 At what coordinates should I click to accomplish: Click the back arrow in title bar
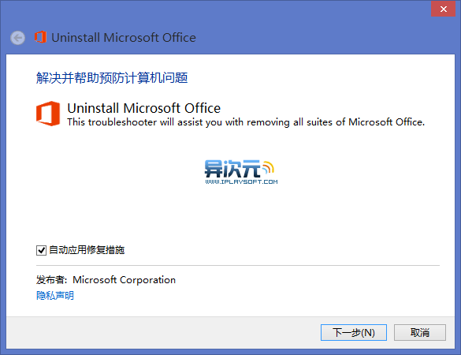(x=17, y=38)
